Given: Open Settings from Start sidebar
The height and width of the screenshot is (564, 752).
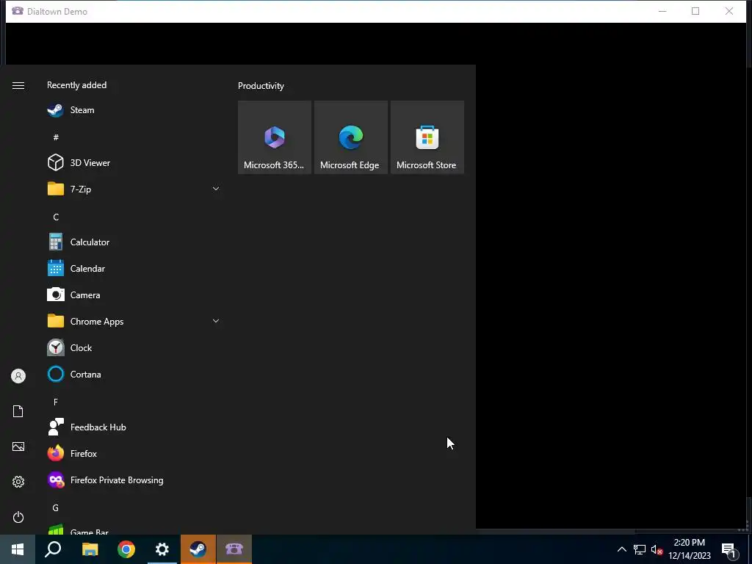Looking at the screenshot, I should tap(18, 482).
